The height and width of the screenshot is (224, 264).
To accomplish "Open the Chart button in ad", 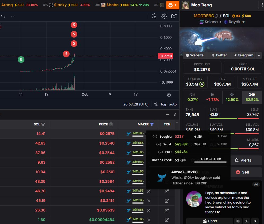I will click(x=210, y=221).
